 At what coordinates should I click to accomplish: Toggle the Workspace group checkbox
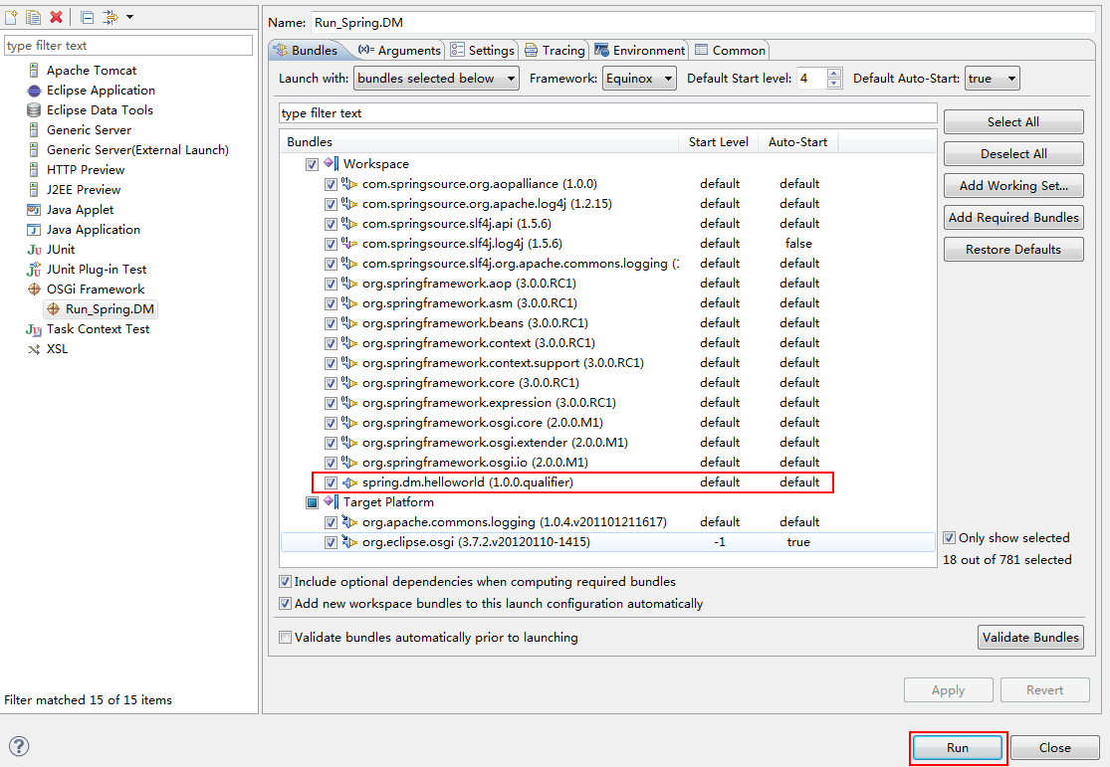(312, 164)
